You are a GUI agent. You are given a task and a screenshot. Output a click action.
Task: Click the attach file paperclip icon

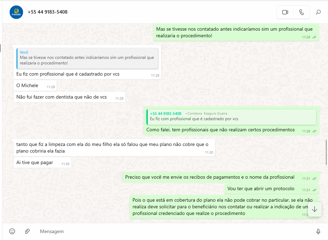click(27, 231)
